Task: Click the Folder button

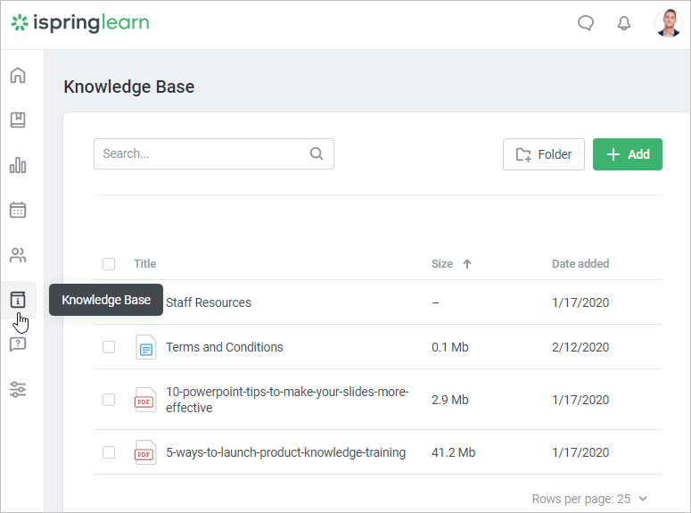Action: click(544, 154)
